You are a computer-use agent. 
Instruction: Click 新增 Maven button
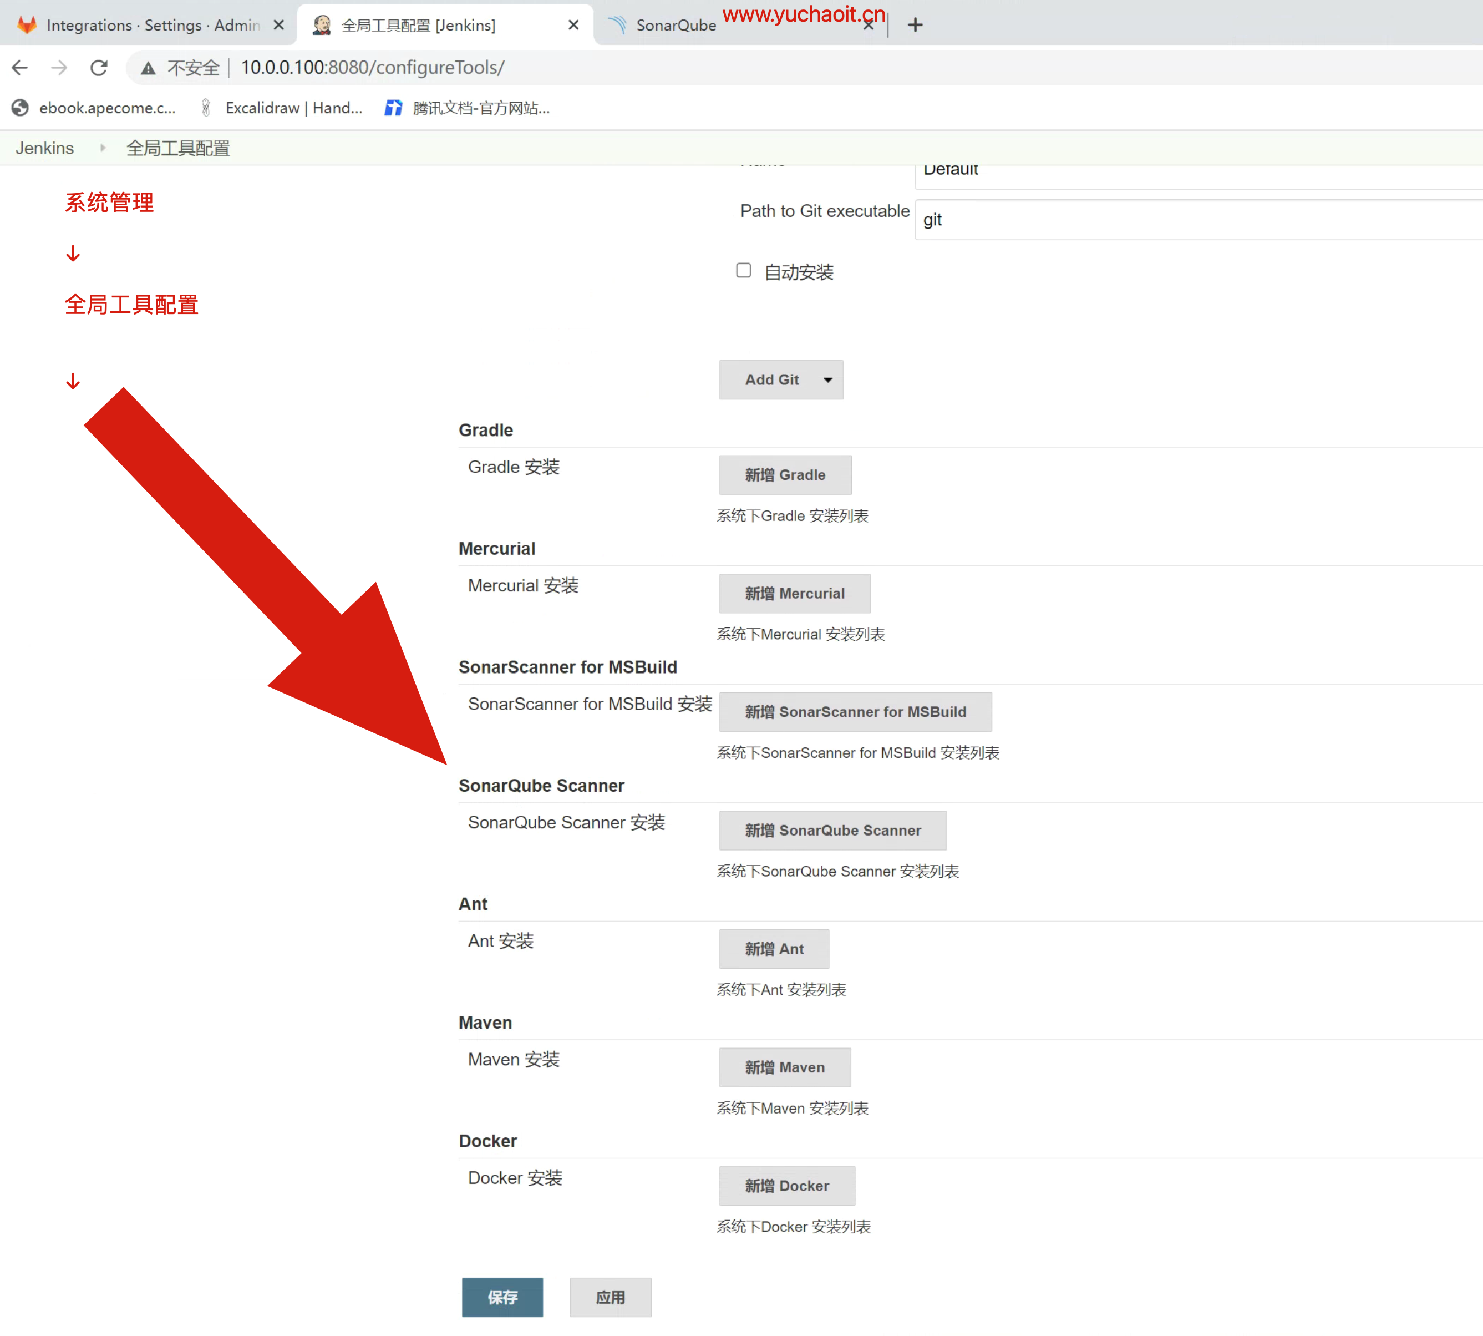click(x=784, y=1067)
